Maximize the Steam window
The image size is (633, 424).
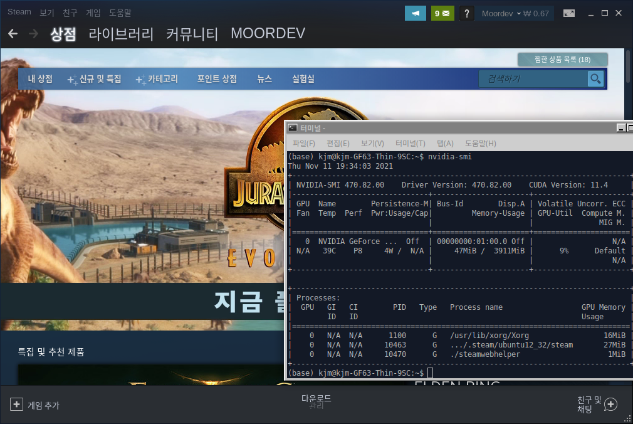point(604,13)
